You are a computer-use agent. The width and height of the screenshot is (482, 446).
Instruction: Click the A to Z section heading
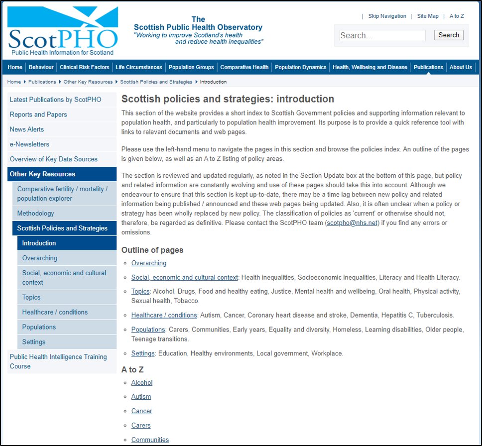(x=132, y=369)
